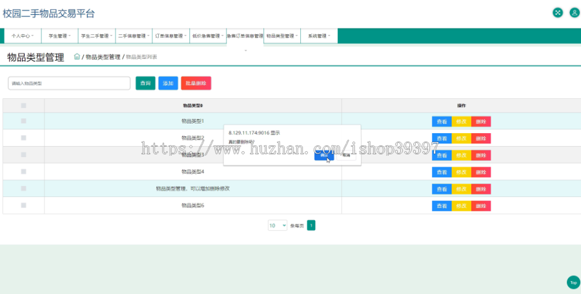View 物品类型6 with the 查看 button

[442, 205]
